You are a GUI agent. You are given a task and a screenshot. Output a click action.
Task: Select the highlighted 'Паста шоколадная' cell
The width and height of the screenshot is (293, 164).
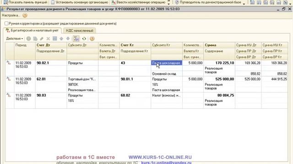[167, 63]
